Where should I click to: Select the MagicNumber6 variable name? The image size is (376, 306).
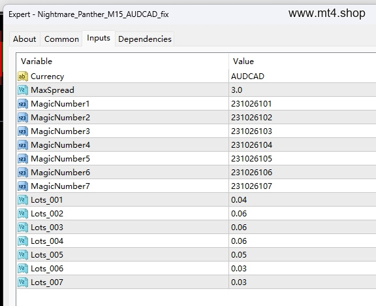pos(61,172)
